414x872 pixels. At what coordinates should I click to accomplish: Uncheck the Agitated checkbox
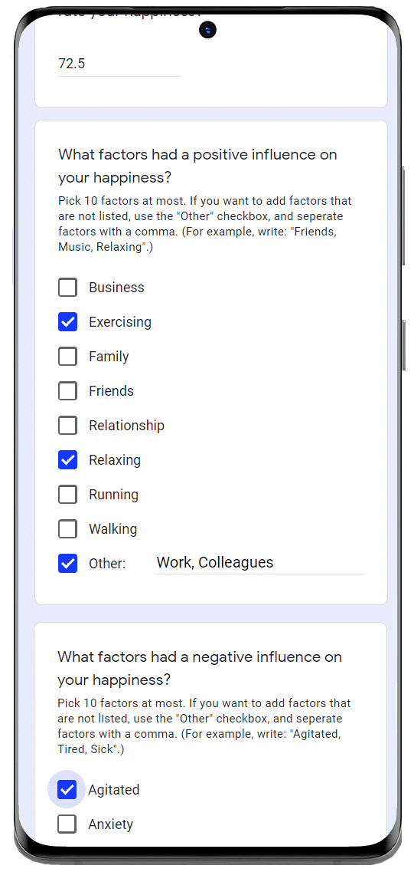[67, 790]
